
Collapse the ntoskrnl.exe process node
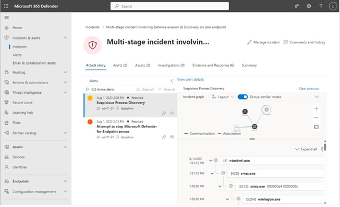pyautogui.click(x=211, y=161)
